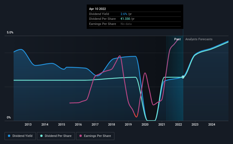
Task: Toggle the Dividend Yield legend button
Action: click(20, 136)
